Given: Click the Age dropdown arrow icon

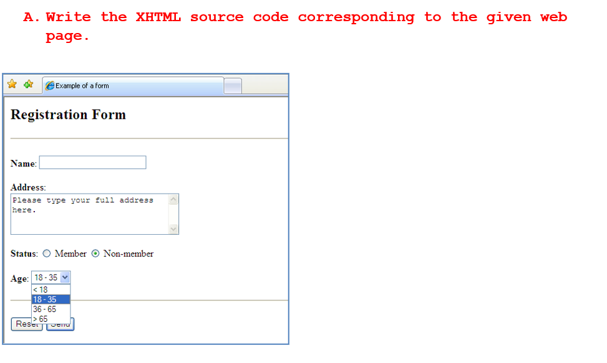Looking at the screenshot, I should pyautogui.click(x=66, y=277).
